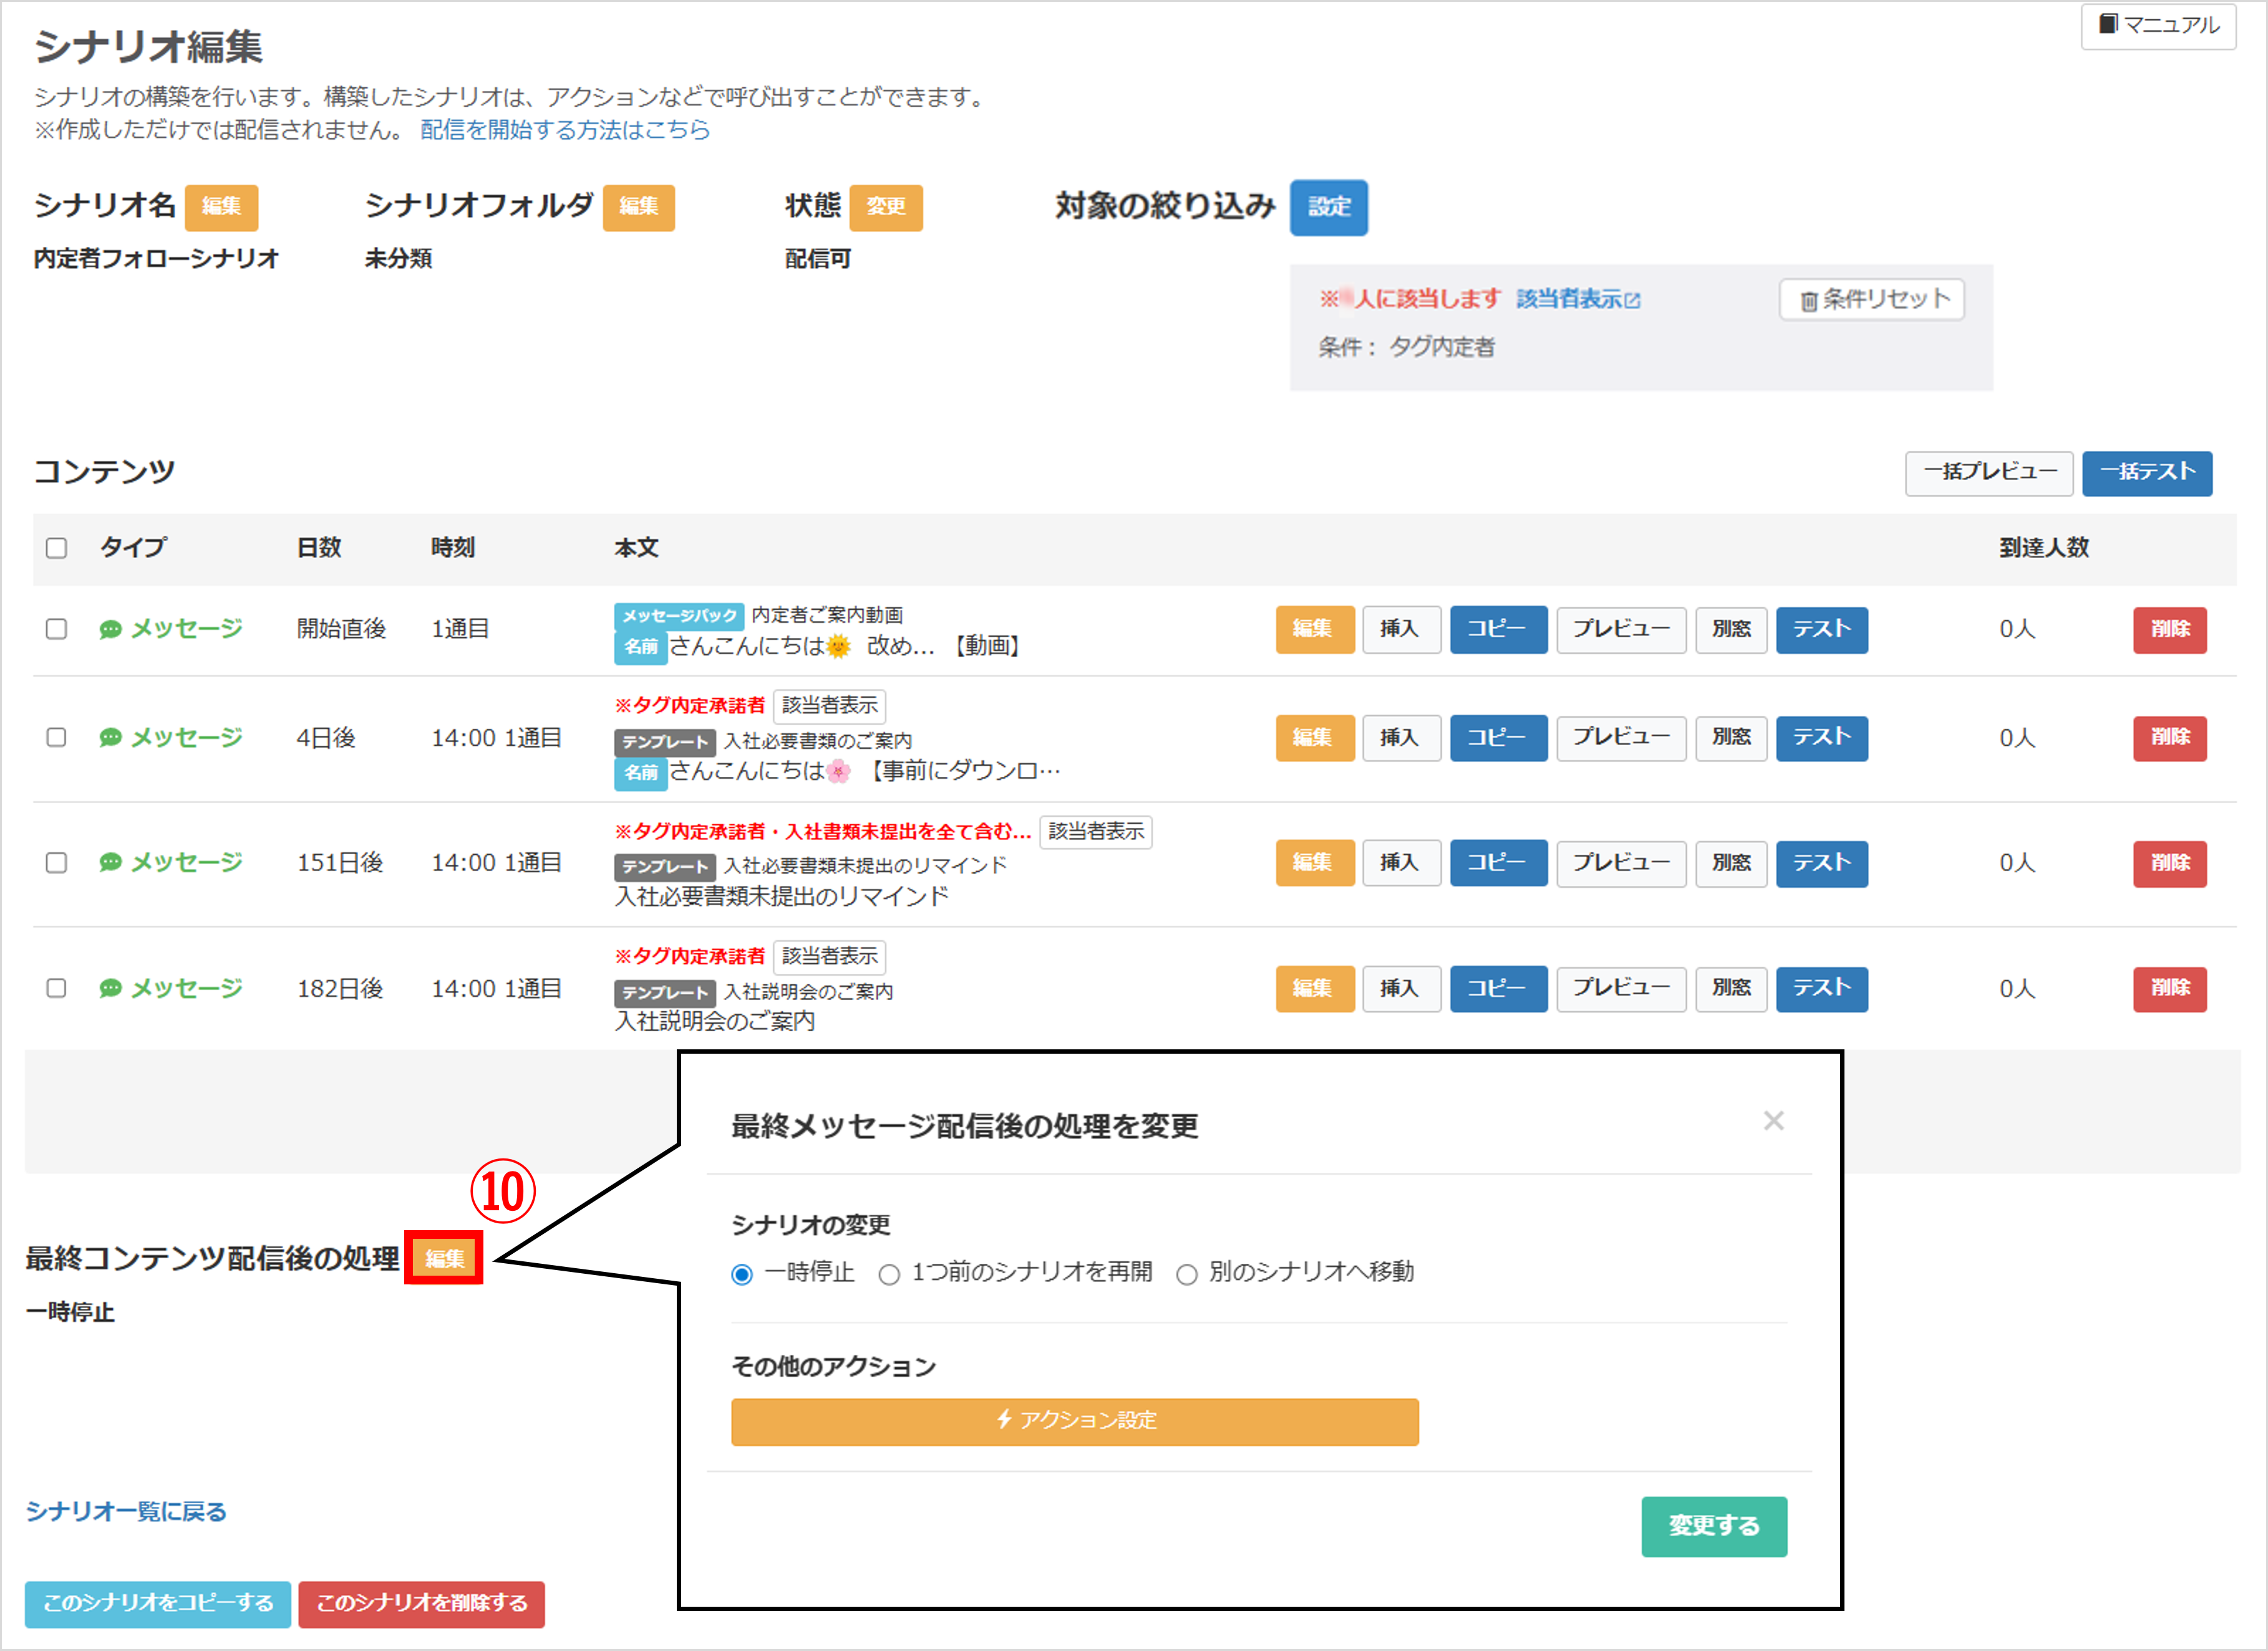Run 一括テスト for all contents
The image size is (2268, 1651).
(x=2147, y=474)
